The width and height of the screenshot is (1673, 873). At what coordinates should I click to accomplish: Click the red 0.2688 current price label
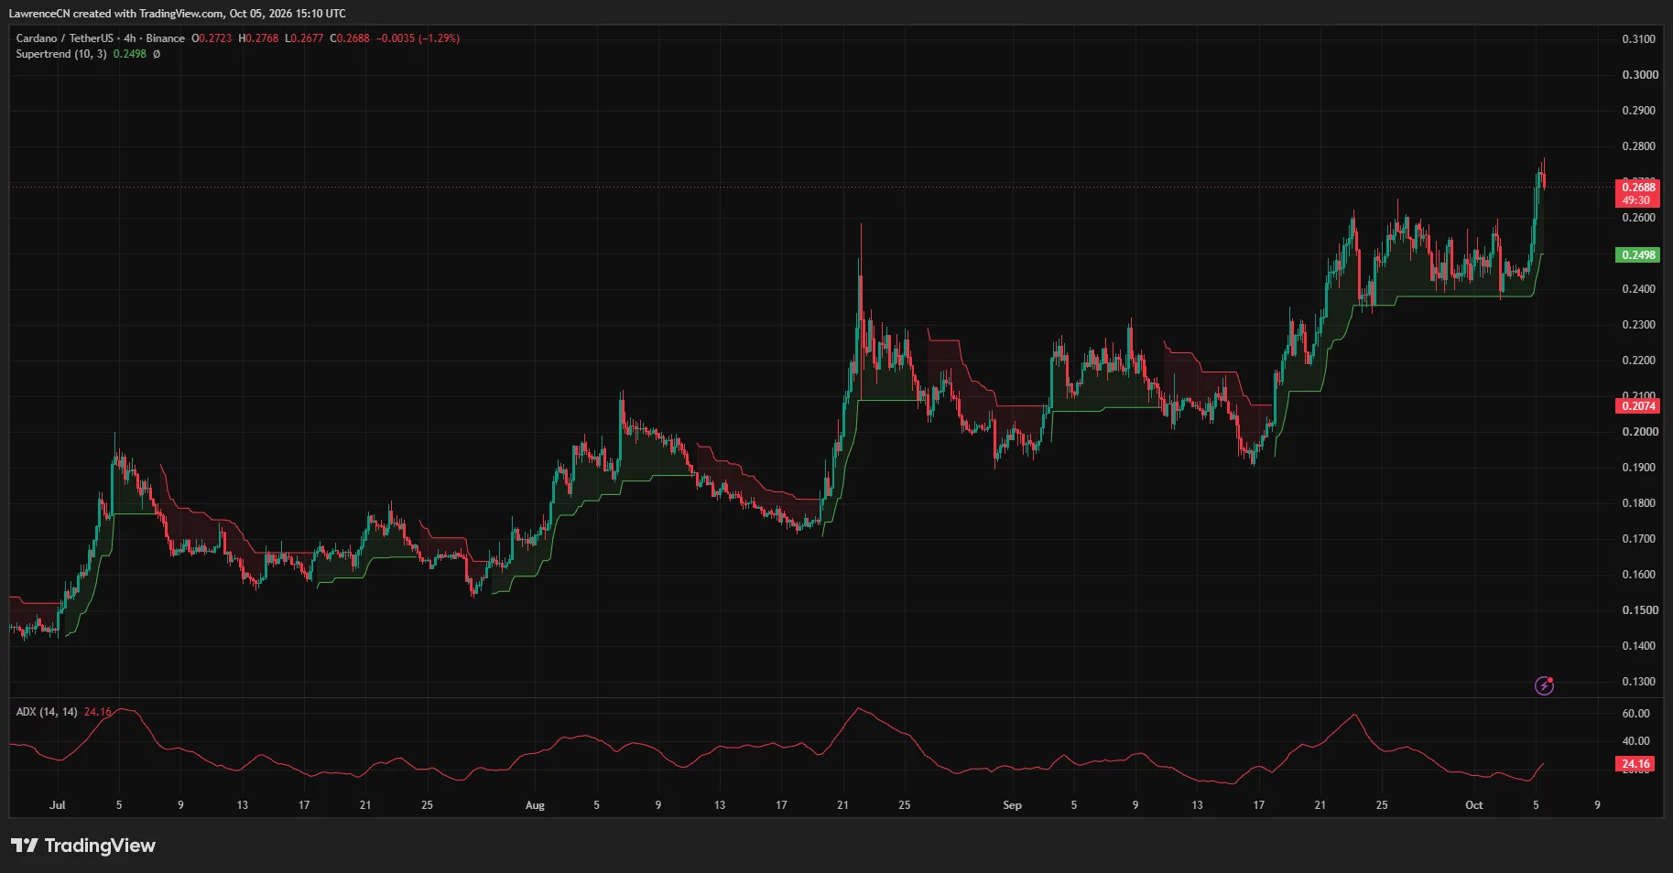click(x=1638, y=188)
